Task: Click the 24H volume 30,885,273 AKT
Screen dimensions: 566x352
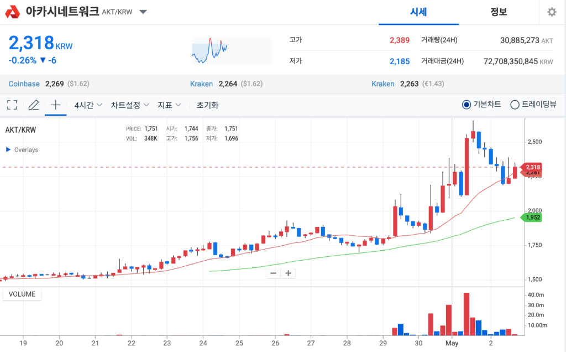Action: click(526, 40)
